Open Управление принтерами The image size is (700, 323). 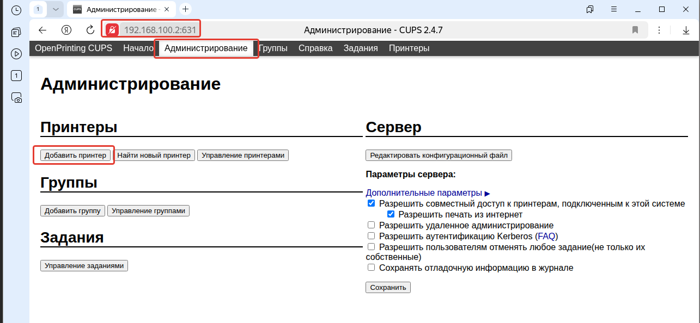click(243, 156)
